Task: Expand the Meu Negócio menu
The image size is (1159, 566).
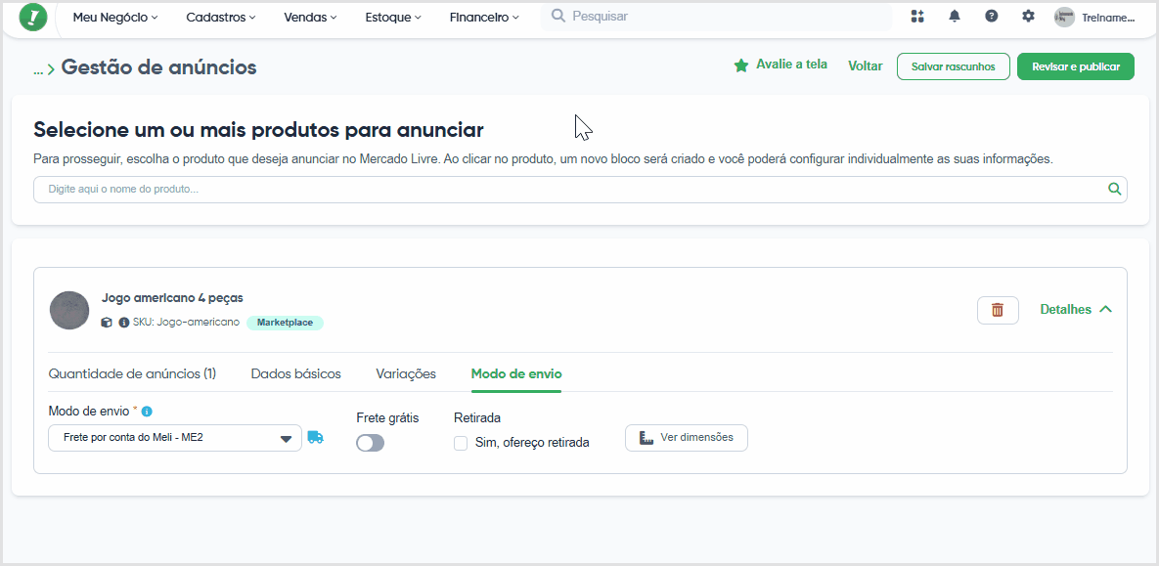Action: [115, 17]
